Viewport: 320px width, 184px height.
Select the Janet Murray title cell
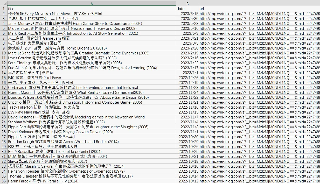92,23
